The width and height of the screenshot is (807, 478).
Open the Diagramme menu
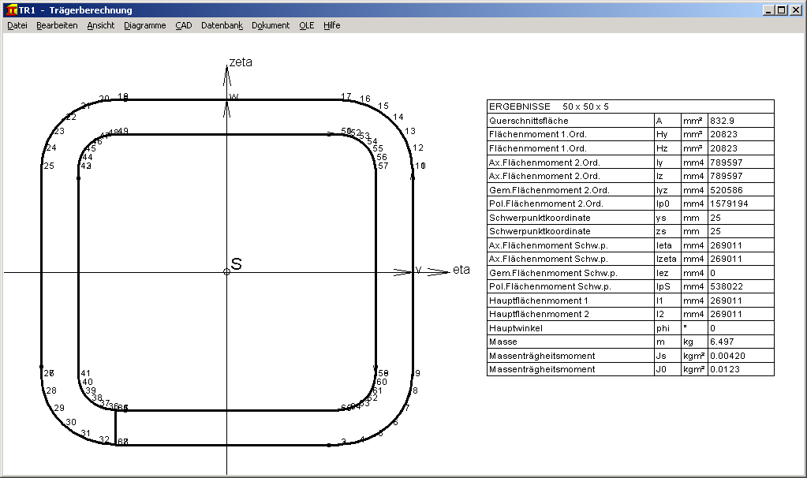pos(144,25)
